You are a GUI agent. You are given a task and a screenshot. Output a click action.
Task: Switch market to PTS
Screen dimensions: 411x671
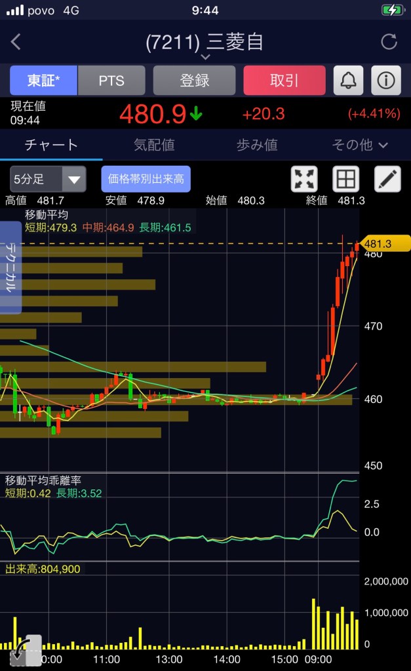click(111, 81)
